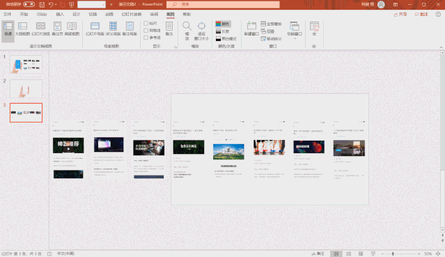Start slideshow from beginning icon in title bar
The width and height of the screenshot is (445, 257).
(72, 5)
